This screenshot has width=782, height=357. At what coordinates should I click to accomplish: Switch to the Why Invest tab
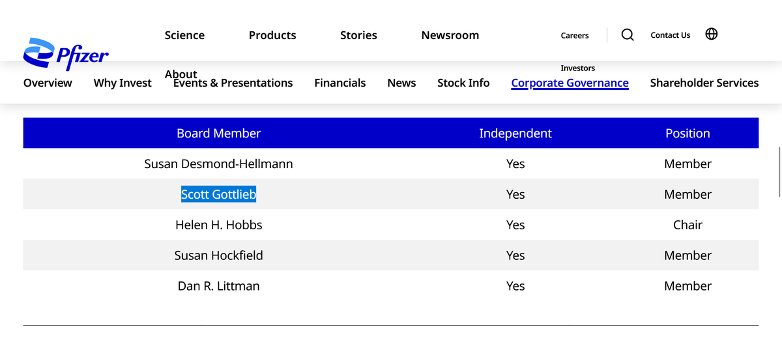(123, 83)
